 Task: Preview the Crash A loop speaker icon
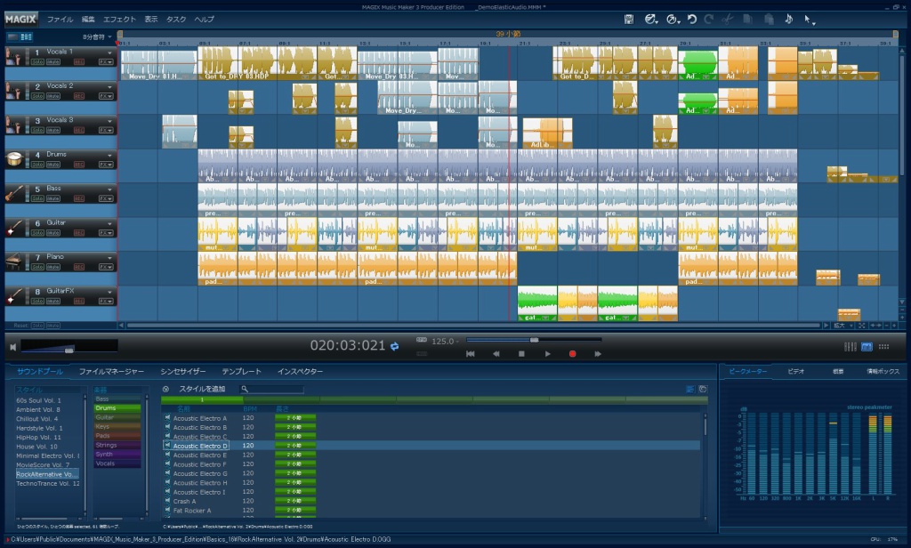pyautogui.click(x=167, y=501)
